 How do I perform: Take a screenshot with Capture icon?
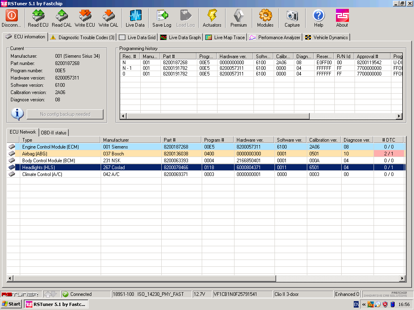(x=292, y=16)
